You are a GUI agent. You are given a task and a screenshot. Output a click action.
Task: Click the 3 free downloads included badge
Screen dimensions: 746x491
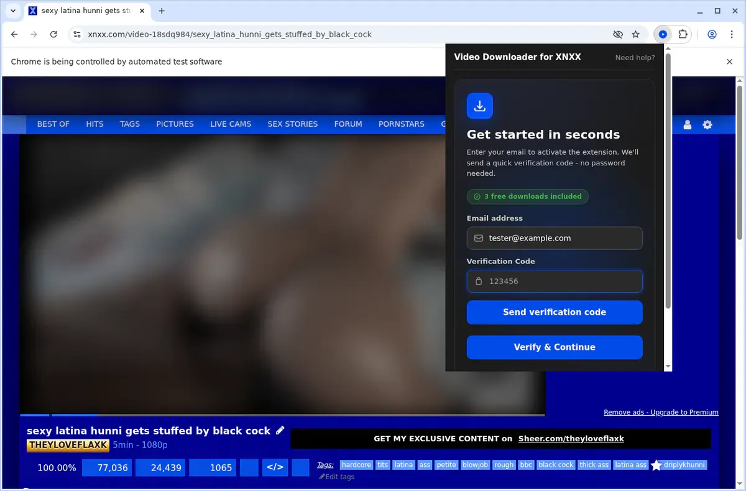click(x=528, y=196)
